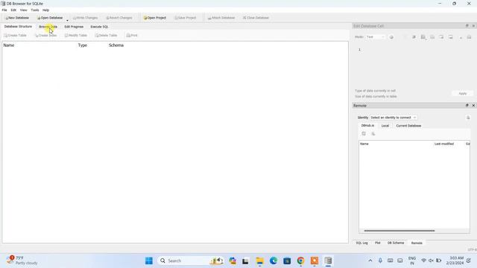Click the Create Index button
The width and height of the screenshot is (477, 268).
click(x=46, y=36)
